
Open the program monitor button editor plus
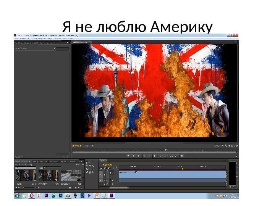[236, 156]
